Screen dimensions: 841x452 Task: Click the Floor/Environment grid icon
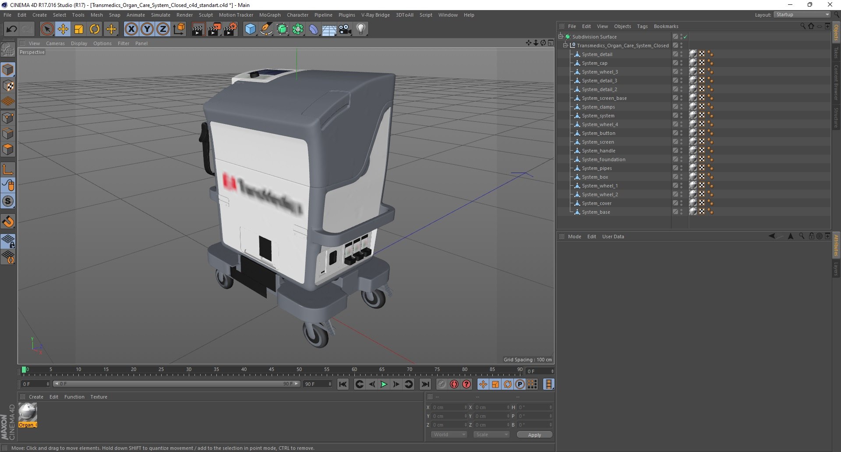[329, 29]
